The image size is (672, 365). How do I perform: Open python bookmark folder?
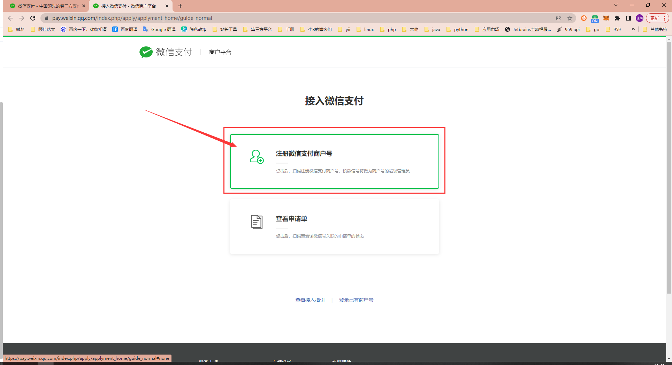(x=457, y=29)
